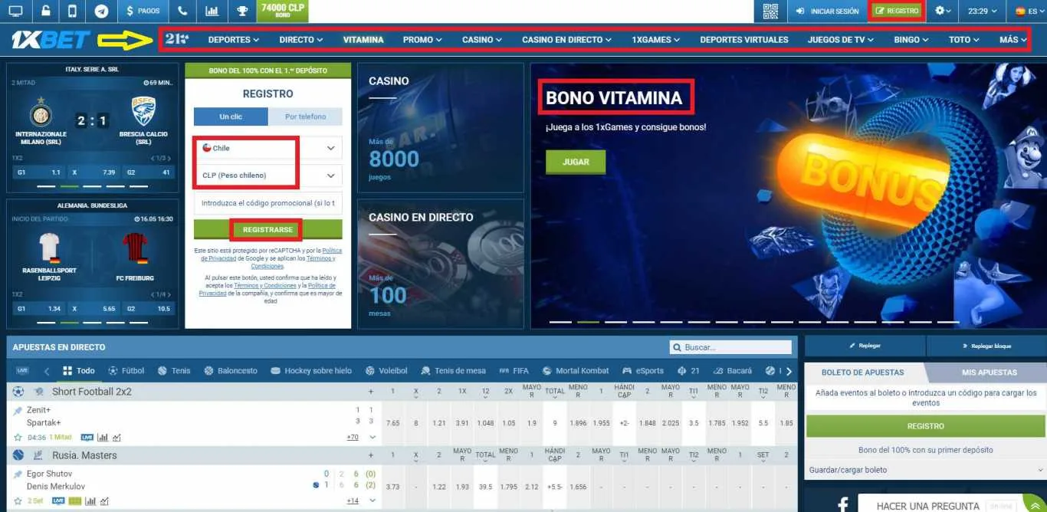Click the telephone callback icon
This screenshot has width=1047, height=512.
pyautogui.click(x=182, y=11)
